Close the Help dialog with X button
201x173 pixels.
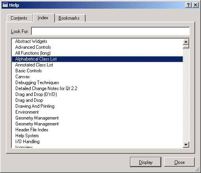pos(196,5)
